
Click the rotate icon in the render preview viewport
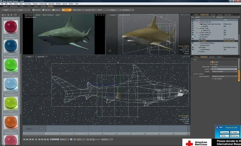tap(99, 15)
